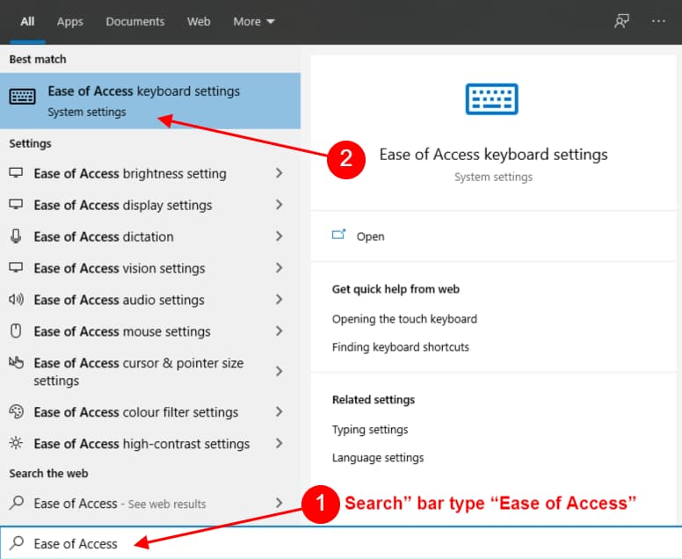This screenshot has width=682, height=559.
Task: Click the keyboard icon in best match
Action: (x=22, y=96)
